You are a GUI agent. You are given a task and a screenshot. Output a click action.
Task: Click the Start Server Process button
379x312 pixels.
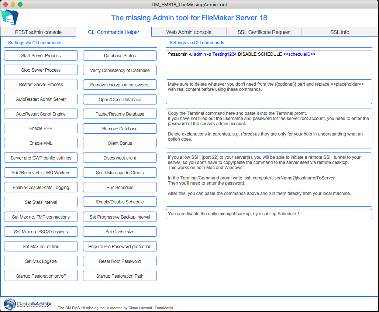41,55
